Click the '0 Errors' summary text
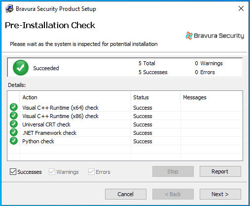This screenshot has height=206, width=250. tap(205, 72)
